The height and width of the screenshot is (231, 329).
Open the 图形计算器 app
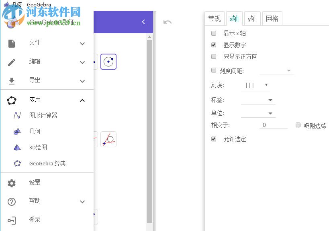click(47, 115)
